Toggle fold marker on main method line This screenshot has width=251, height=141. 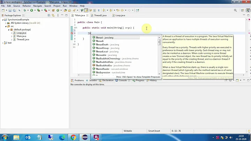[76, 28]
